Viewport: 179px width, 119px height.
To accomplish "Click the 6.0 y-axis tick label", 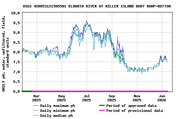I will tap(16, 91).
